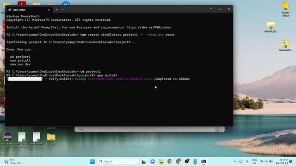
Task: Click the taskbar Search box
Action: coord(118,161)
